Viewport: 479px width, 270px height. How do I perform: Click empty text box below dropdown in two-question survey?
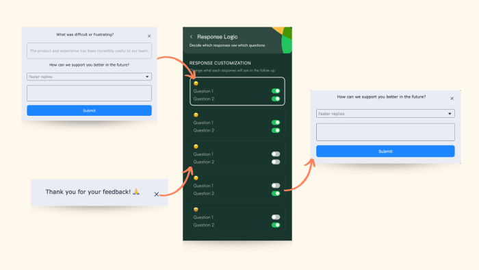pyautogui.click(x=89, y=93)
